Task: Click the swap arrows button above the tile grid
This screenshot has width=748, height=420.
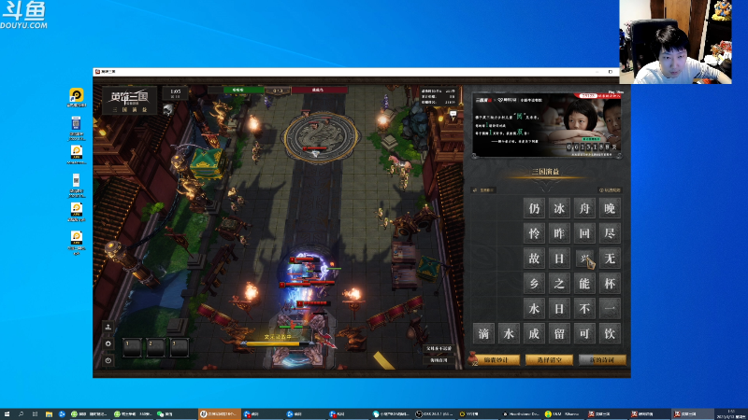Action: [483, 190]
